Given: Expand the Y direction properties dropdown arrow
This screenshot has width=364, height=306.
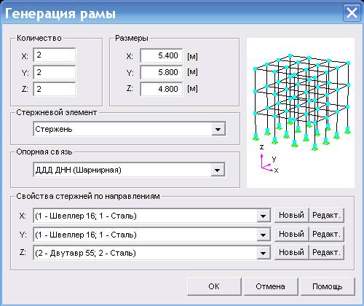Looking at the screenshot, I should 264,235.
